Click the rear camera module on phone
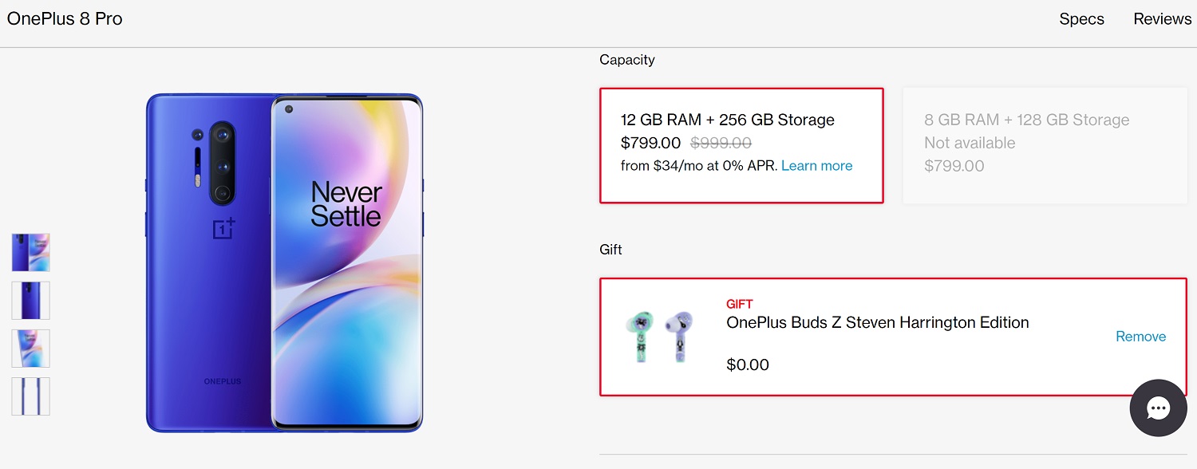The width and height of the screenshot is (1197, 469). [222, 164]
